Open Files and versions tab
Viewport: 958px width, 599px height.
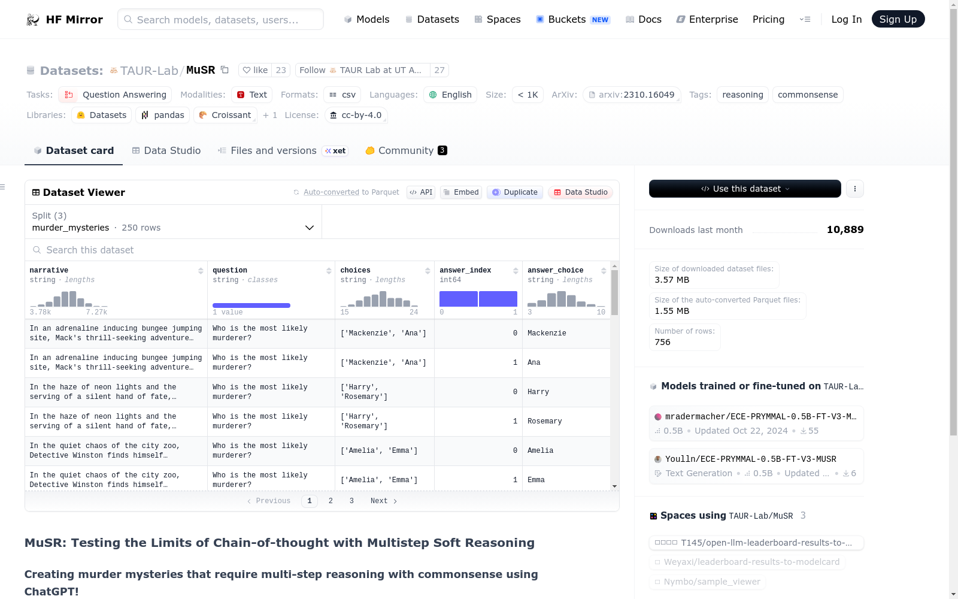[x=283, y=151]
